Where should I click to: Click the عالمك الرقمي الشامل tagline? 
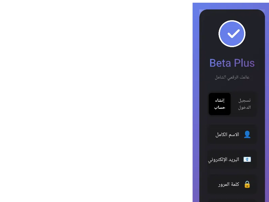coord(232,77)
